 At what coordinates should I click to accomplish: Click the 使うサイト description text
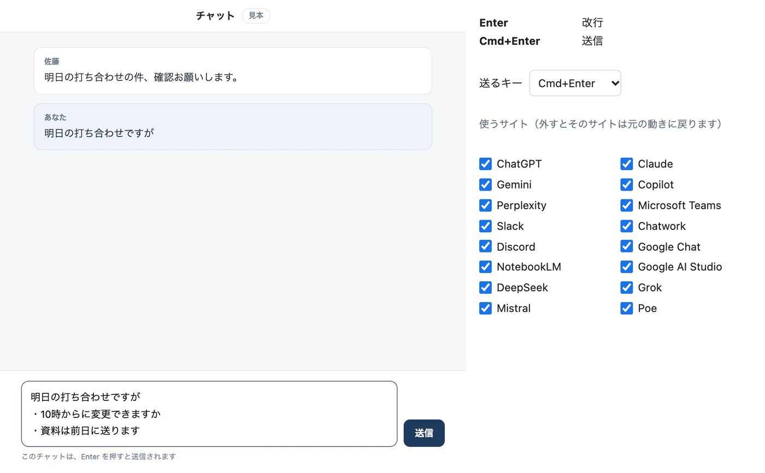coord(601,124)
